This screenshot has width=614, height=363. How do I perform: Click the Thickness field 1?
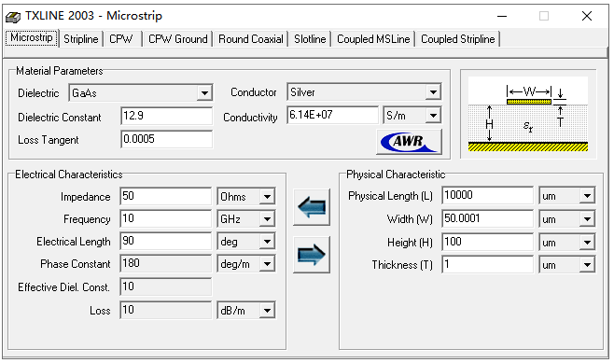click(488, 265)
